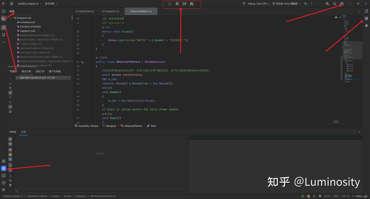
Task: Select the highlighted Unity tool window icon
Action: [4, 168]
